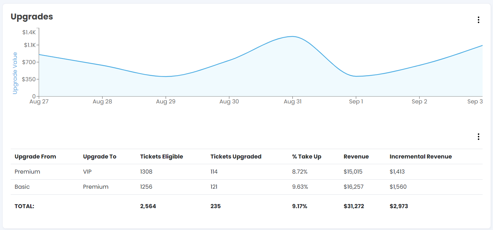Open the Upgrades chart three-dot menu
Screen dimensions: 493x230
point(478,20)
